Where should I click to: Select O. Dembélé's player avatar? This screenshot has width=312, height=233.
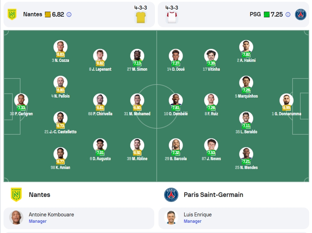click(176, 100)
